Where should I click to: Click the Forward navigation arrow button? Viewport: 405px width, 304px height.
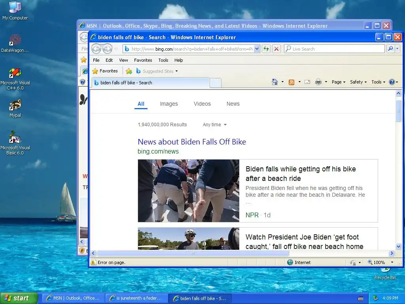tap(107, 49)
